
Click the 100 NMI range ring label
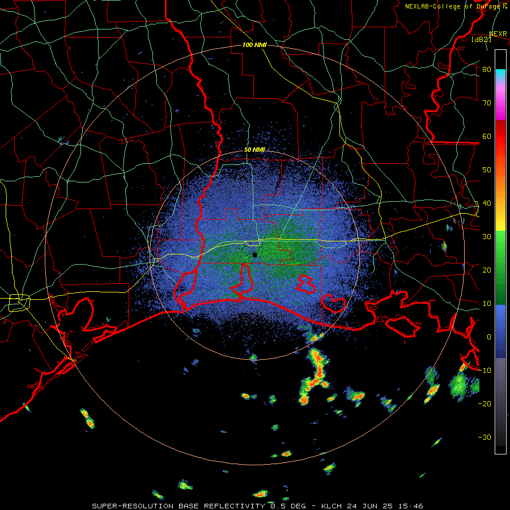[254, 45]
